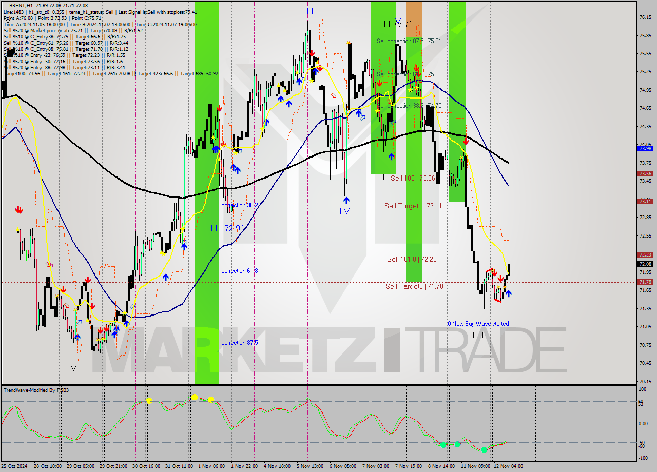Select the '7 Nov 19:00' time label
Viewport: 657px width, 472px height.
click(x=408, y=466)
